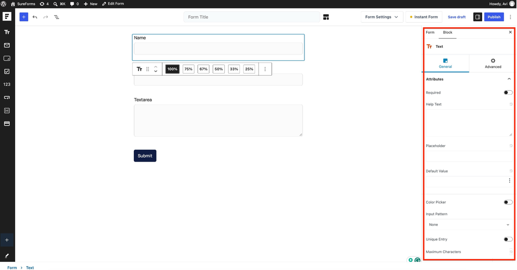Click the WordPress logo in admin bar
Image resolution: width=517 pixels, height=270 pixels.
click(x=4, y=4)
